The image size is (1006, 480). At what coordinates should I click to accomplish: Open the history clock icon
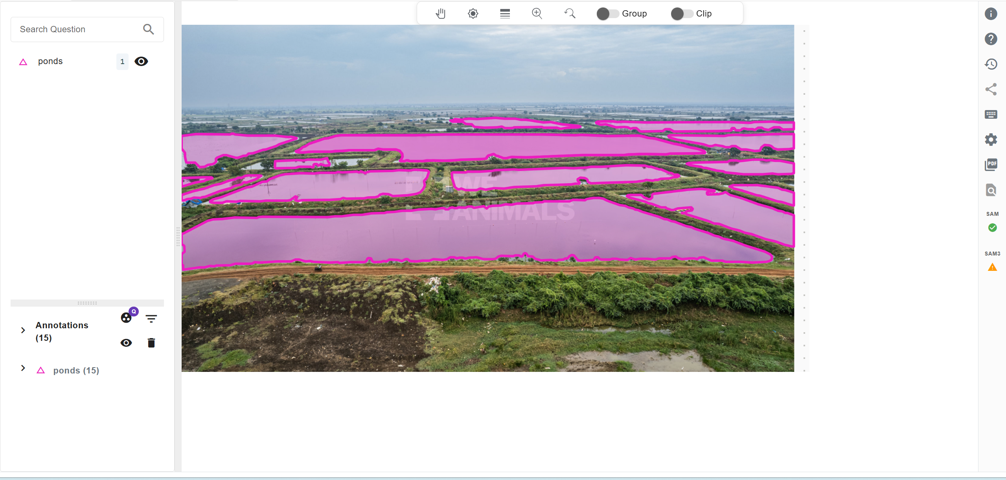[x=991, y=64]
